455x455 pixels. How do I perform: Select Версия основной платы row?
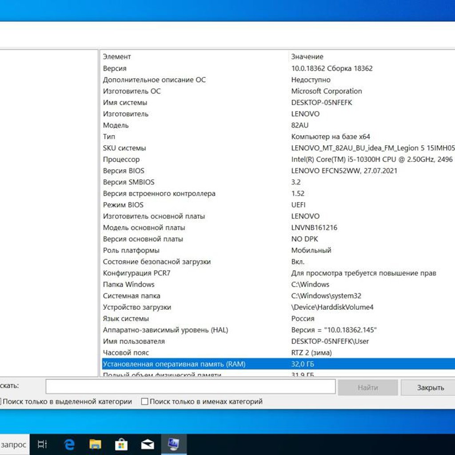pos(279,239)
